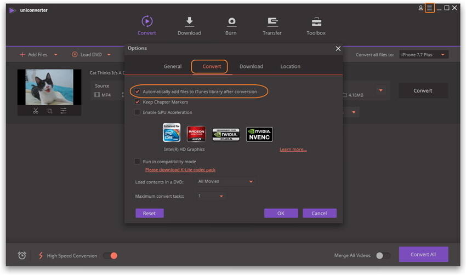Open the Transfer section

tap(272, 26)
